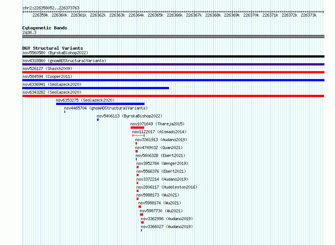Screen dimensions: 335x245
Task: Click the small blue nsv5406113 marker
Action: pyautogui.click(x=98, y=120)
